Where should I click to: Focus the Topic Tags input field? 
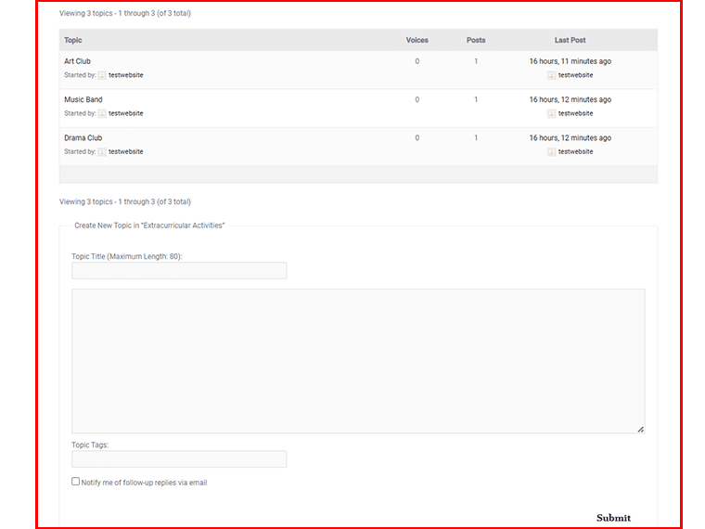click(179, 458)
